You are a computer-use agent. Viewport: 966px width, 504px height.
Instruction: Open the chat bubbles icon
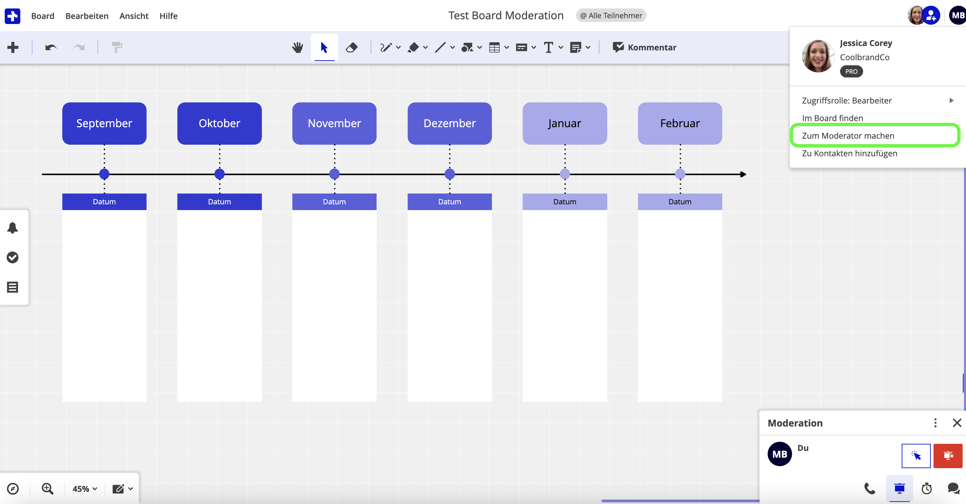tap(953, 488)
